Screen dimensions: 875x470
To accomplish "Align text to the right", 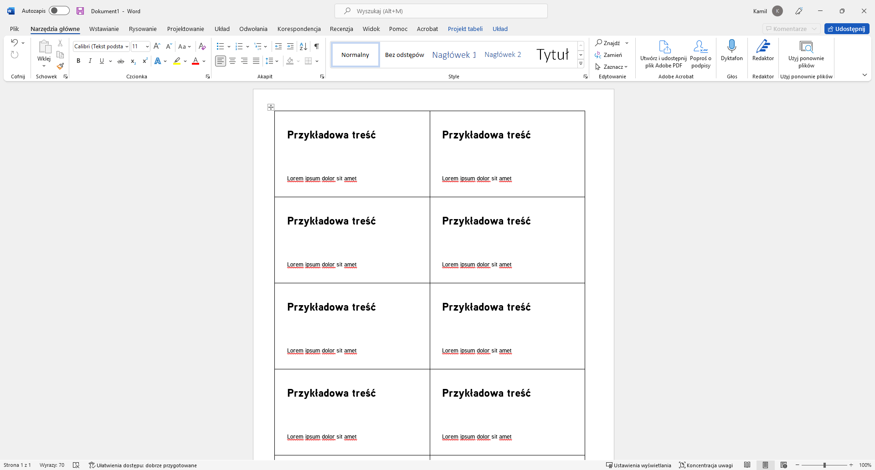I will tap(244, 61).
